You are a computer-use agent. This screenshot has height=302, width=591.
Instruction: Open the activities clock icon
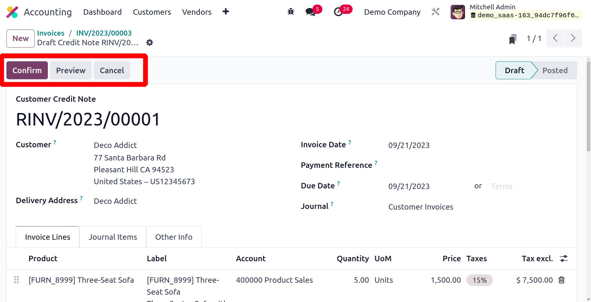pyautogui.click(x=338, y=12)
